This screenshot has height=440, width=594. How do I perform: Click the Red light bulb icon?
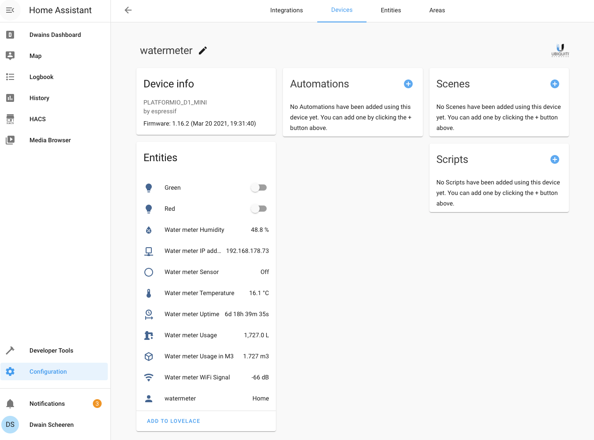[x=149, y=209]
